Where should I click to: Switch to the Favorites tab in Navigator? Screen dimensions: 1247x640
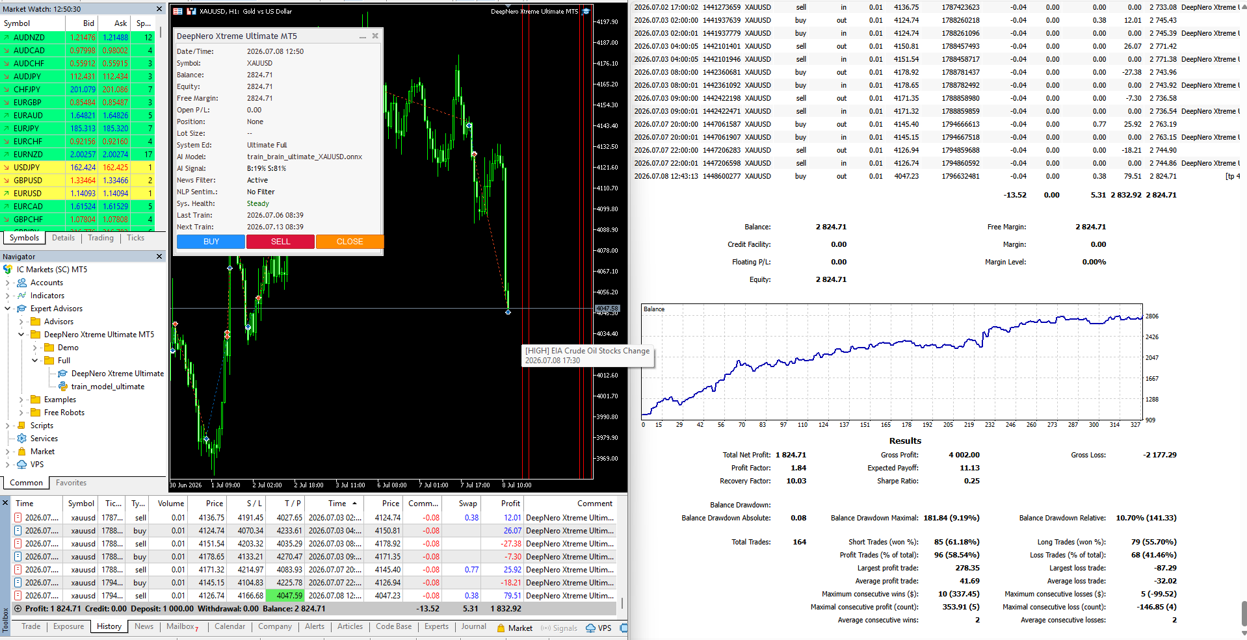point(71,483)
